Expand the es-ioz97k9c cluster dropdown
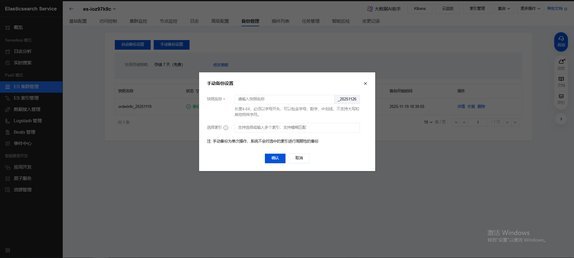This screenshot has height=258, width=574. 114,9
